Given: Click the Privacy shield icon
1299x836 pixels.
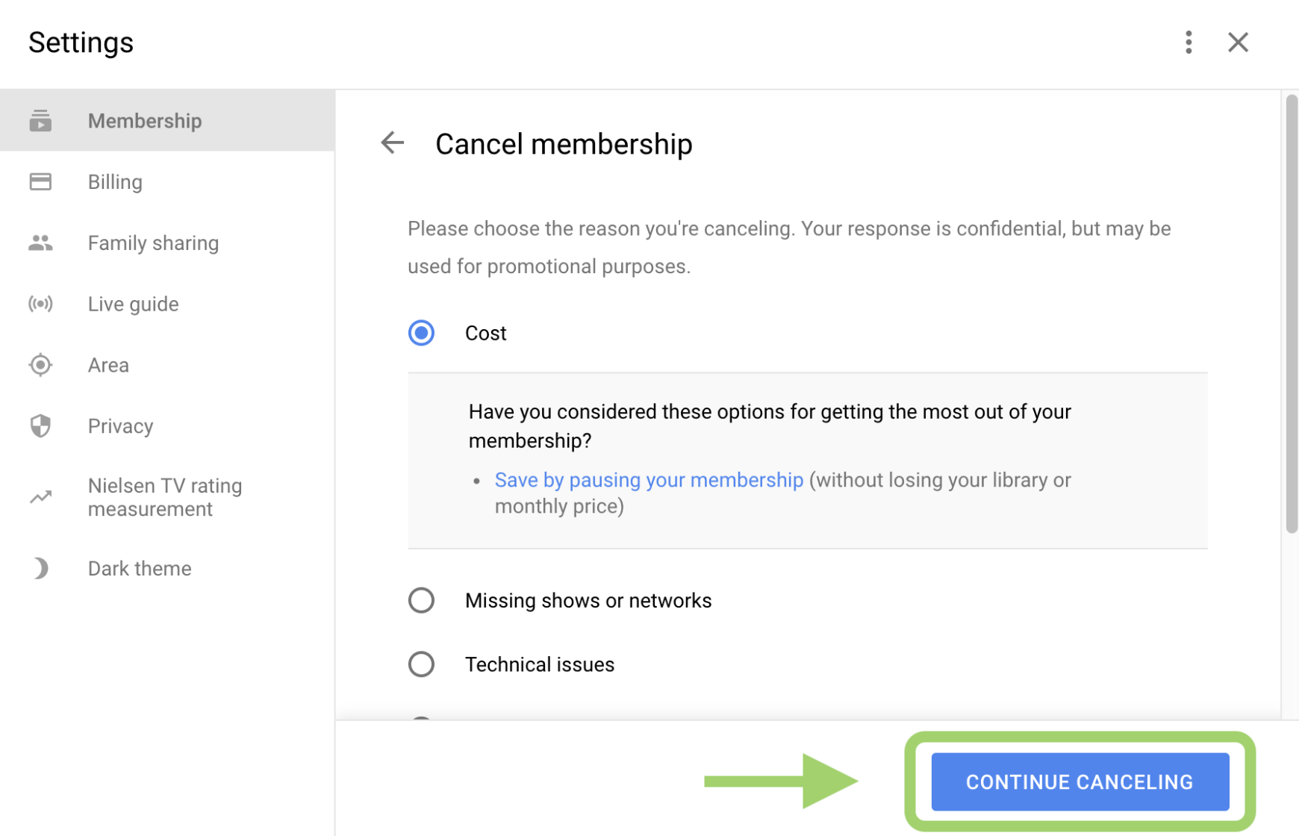Looking at the screenshot, I should (40, 425).
